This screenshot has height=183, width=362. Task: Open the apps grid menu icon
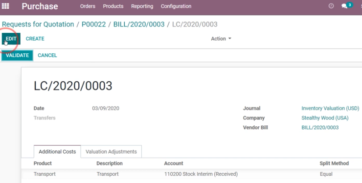point(5,6)
